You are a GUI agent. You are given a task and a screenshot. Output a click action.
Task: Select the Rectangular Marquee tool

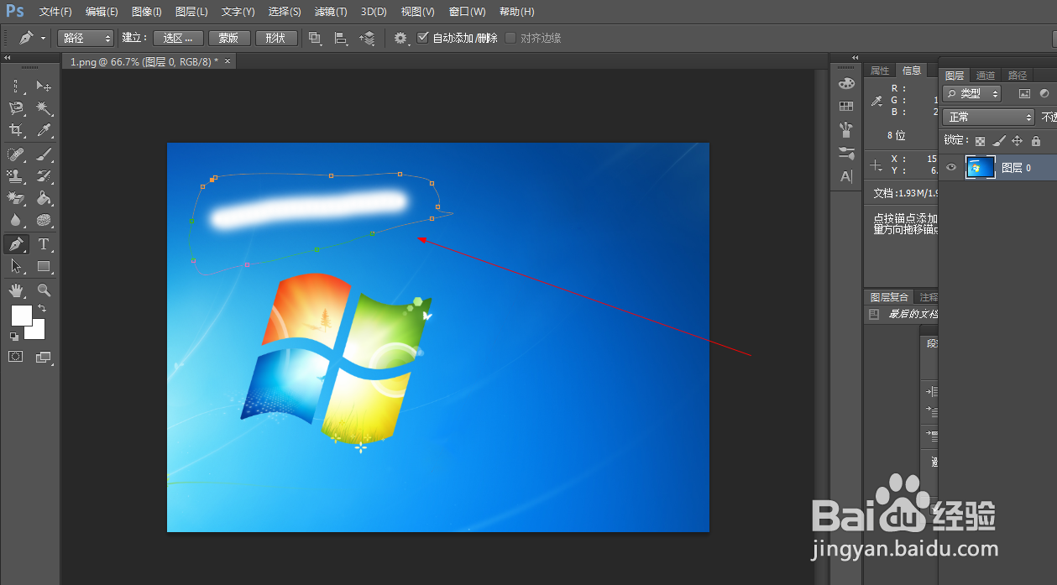pos(16,86)
